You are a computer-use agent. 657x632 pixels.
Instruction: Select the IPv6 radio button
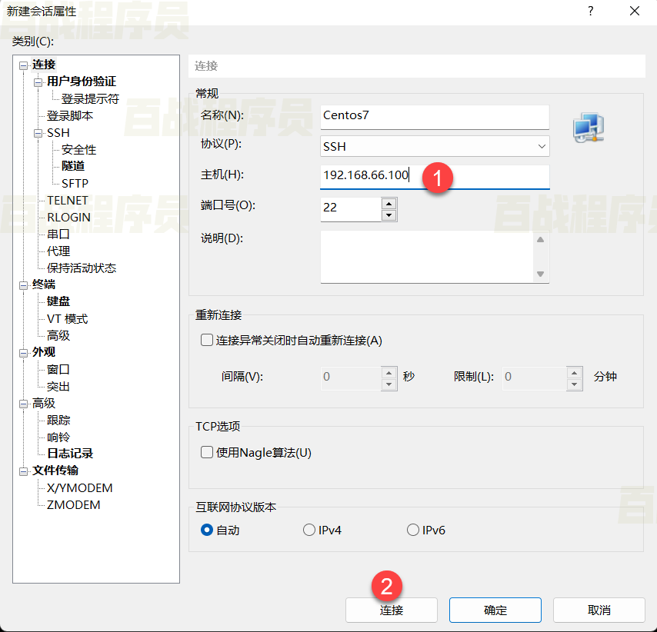coord(413,530)
